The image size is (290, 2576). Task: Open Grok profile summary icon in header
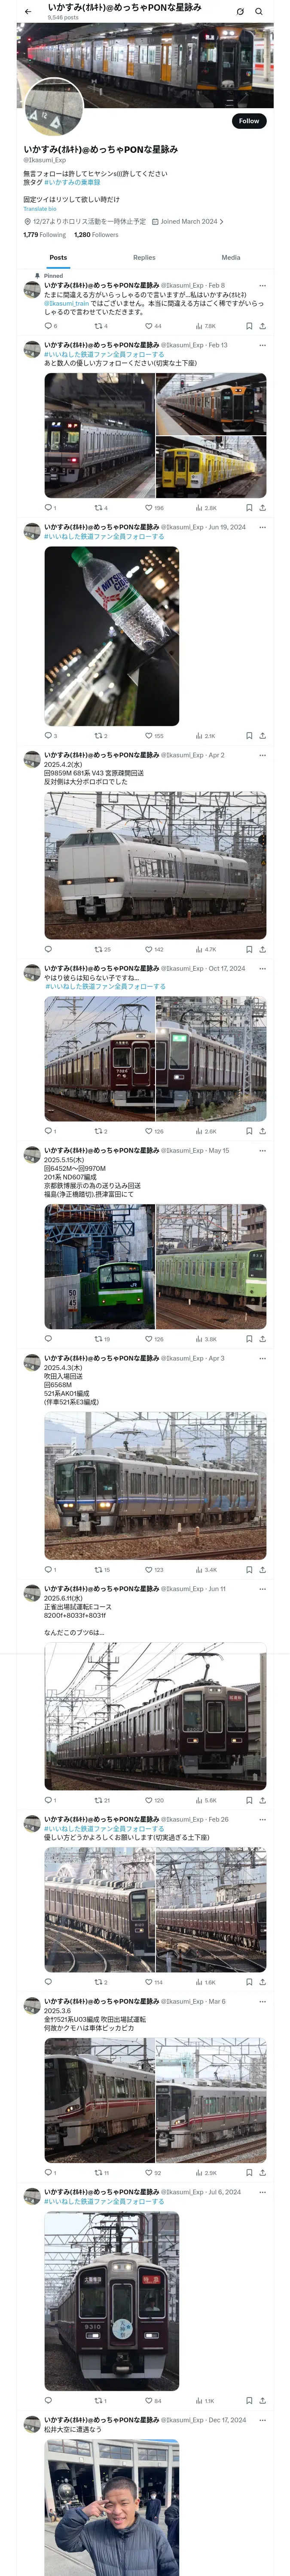pos(240,12)
